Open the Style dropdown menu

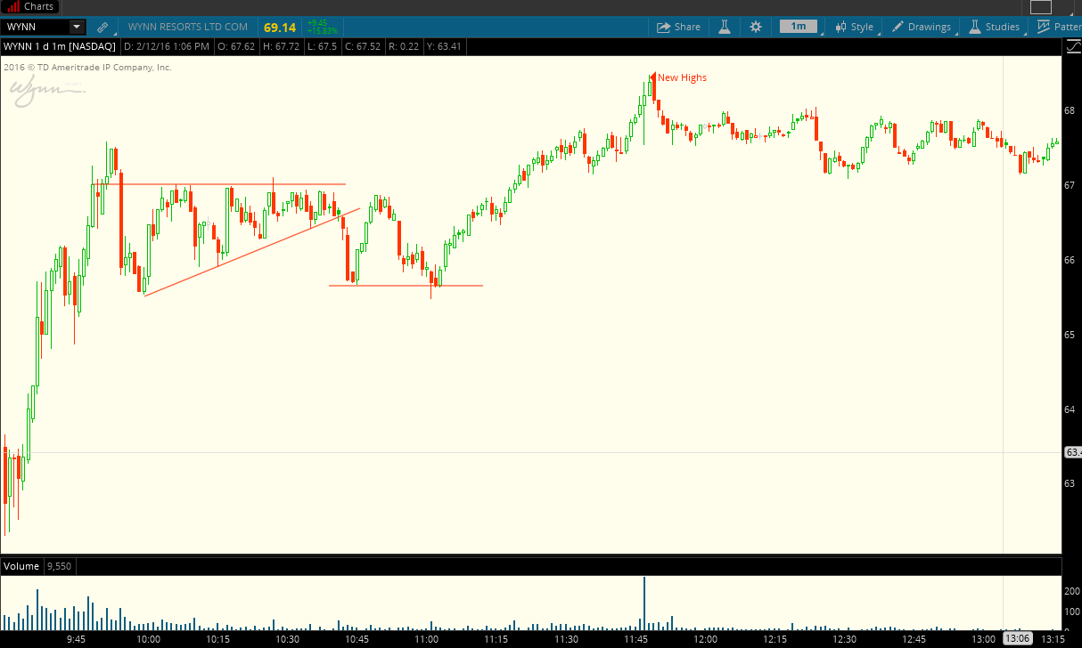click(854, 27)
